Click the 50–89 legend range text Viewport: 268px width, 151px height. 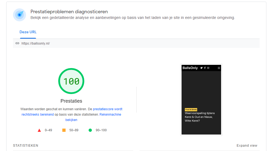coord(74,130)
